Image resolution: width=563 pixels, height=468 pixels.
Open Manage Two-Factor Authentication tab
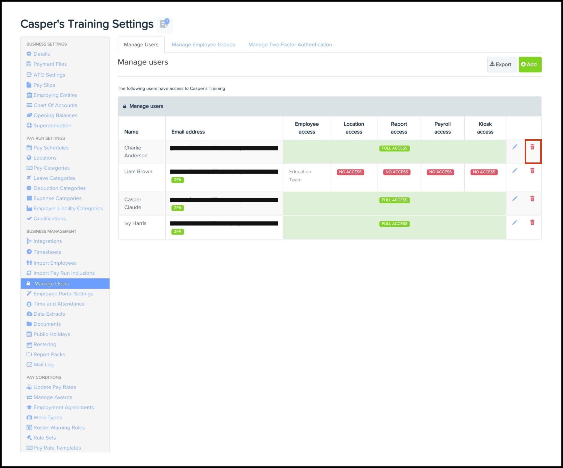pos(290,45)
